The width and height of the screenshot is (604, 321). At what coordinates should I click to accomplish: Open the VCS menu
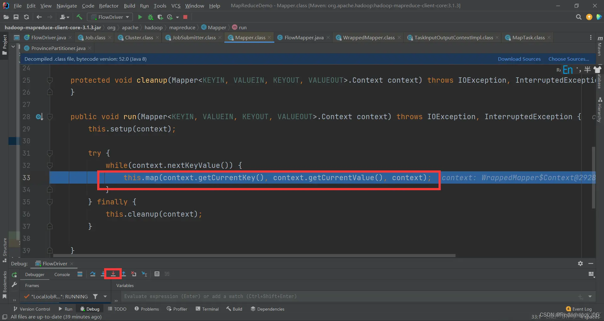tap(176, 6)
